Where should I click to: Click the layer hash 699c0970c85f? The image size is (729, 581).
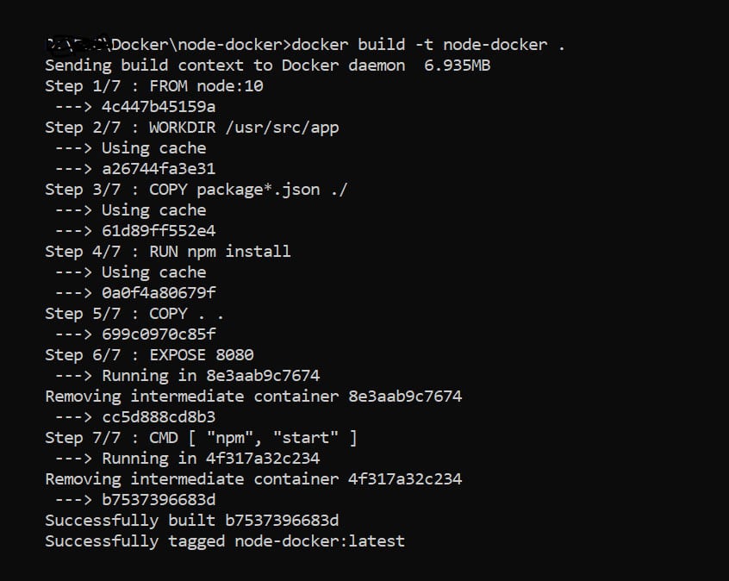(x=159, y=334)
